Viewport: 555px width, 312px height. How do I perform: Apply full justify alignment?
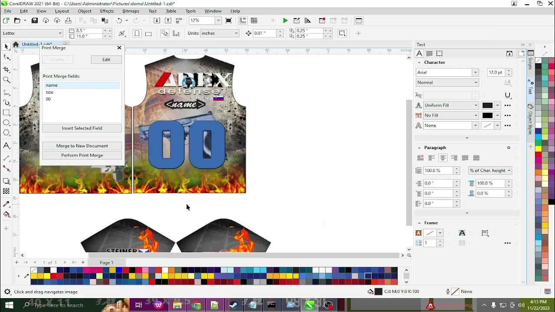tap(465, 158)
